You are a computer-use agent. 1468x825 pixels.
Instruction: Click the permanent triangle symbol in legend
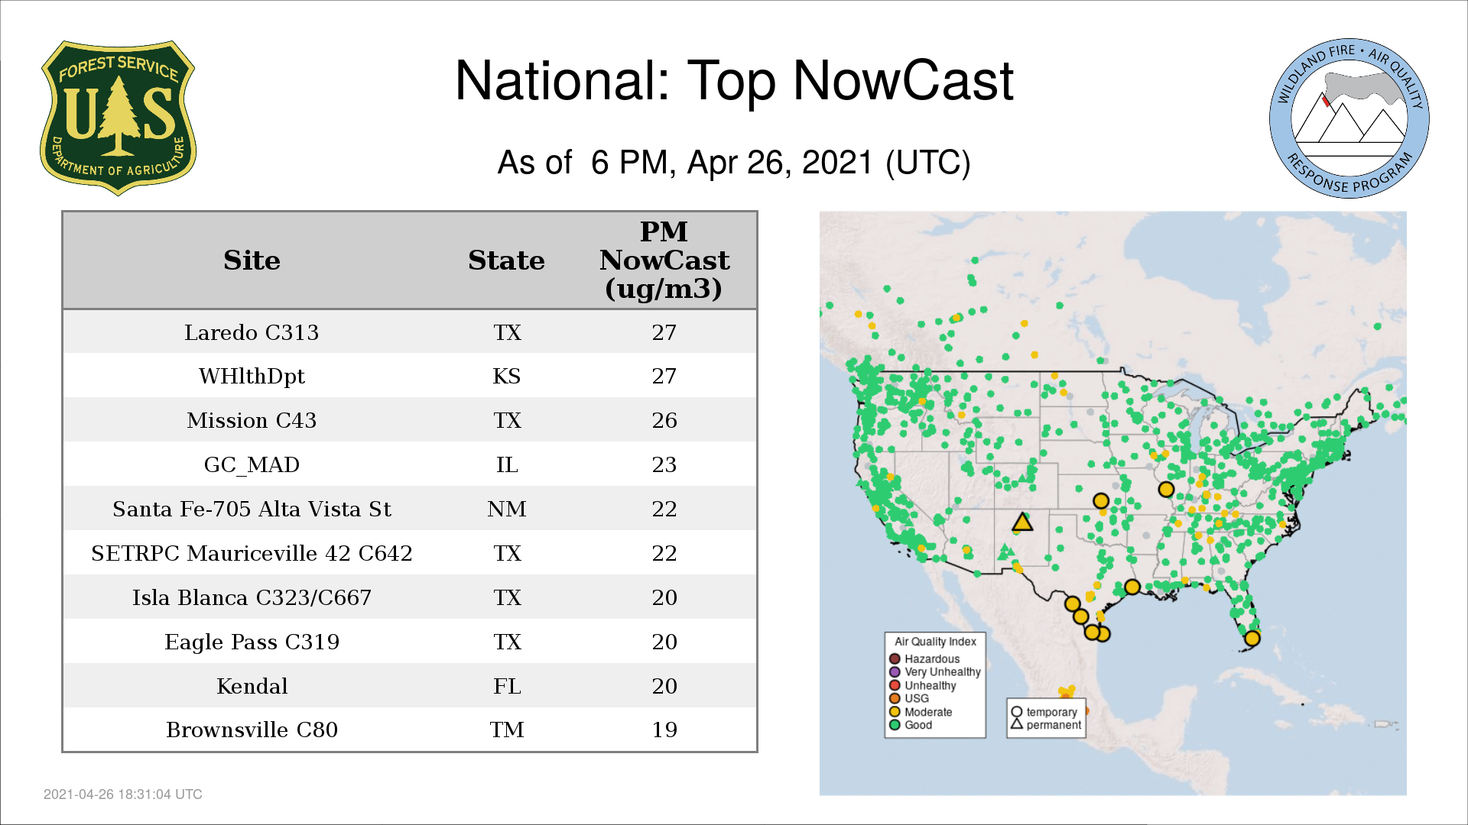click(x=1016, y=724)
